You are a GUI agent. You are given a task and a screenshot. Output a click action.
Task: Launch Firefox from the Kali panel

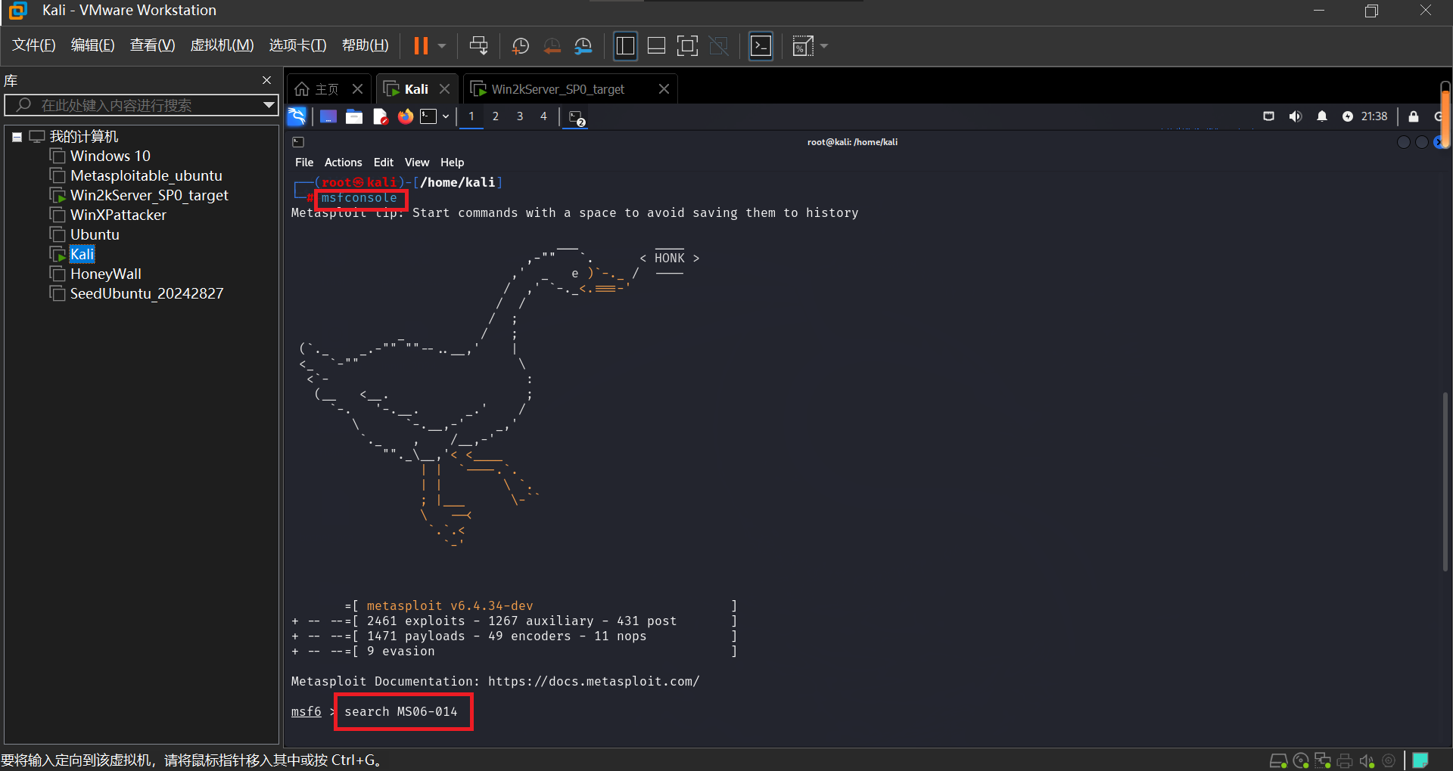[x=406, y=116]
